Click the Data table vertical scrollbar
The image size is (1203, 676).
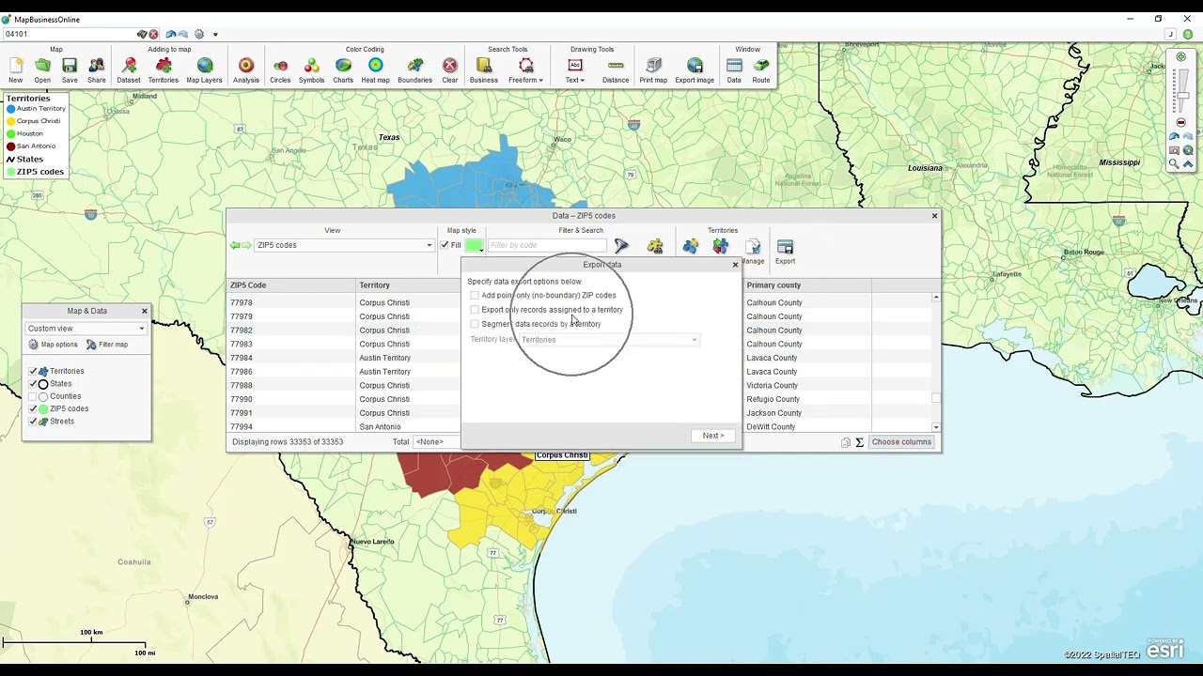pos(936,362)
